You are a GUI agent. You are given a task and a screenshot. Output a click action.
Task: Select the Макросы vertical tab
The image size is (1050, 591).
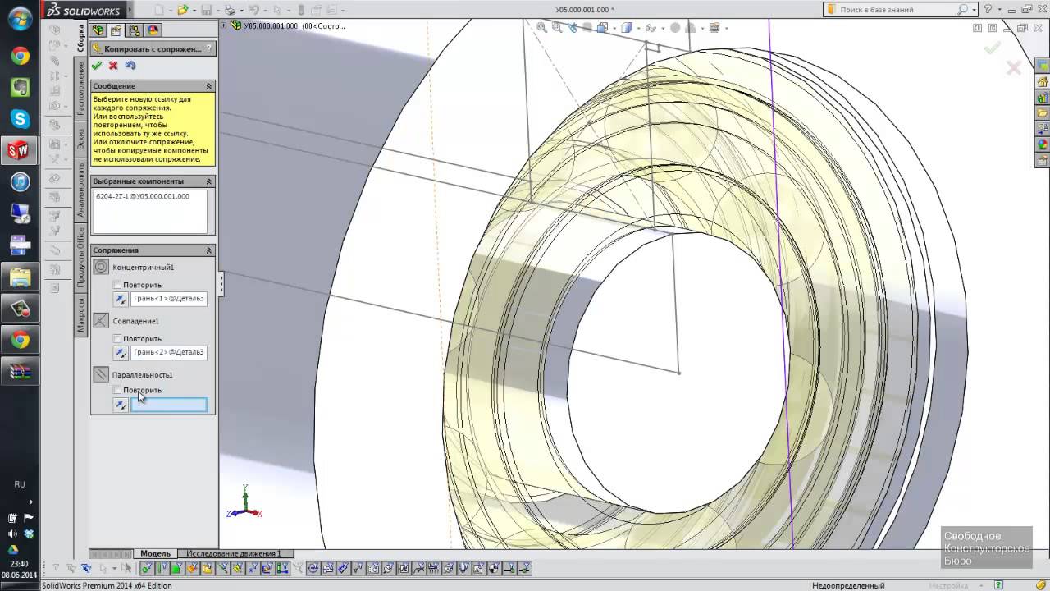pos(80,314)
